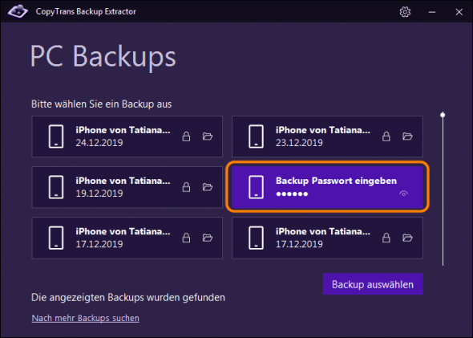Image resolution: width=473 pixels, height=338 pixels.
Task: Open folder of right 17.12.2019 backup
Action: point(407,238)
